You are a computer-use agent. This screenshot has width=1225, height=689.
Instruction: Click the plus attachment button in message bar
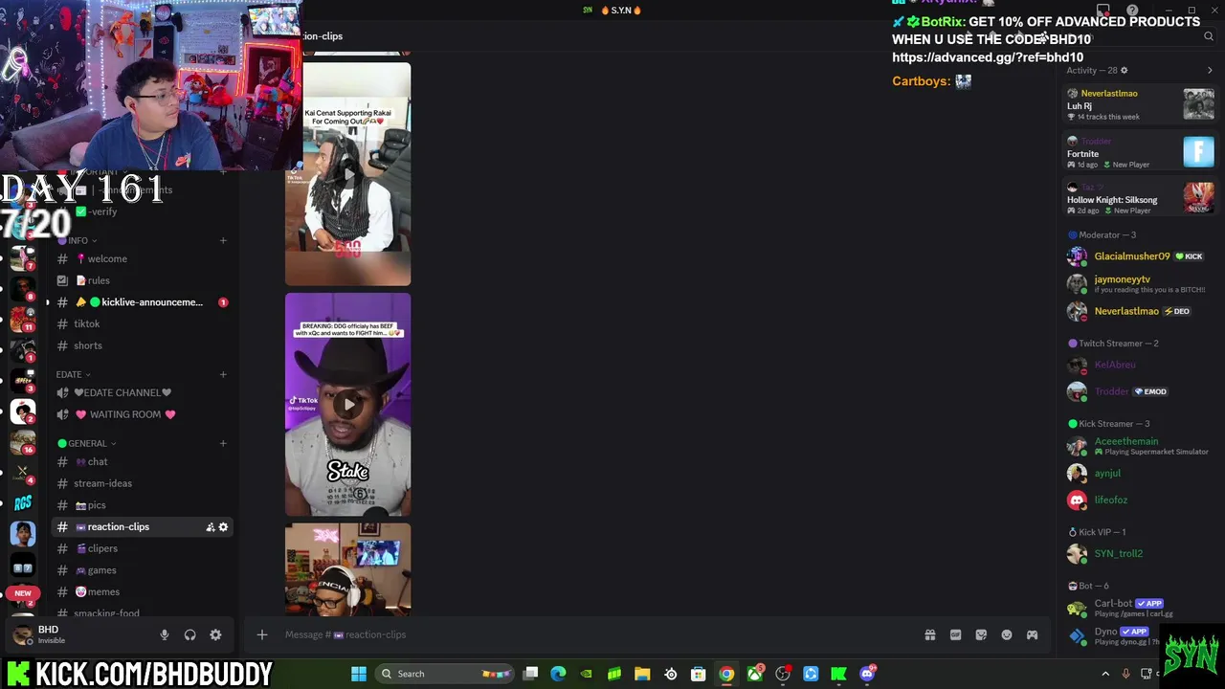[x=261, y=634]
